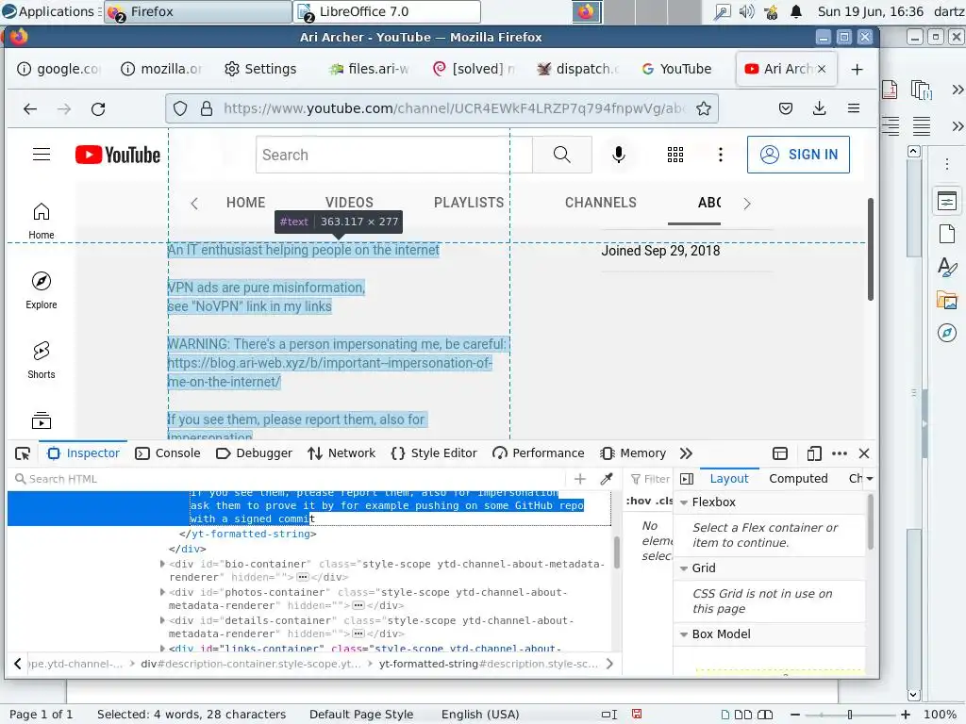Viewport: 966px width, 724px height.
Task: Open Shorts in YouTube sidebar
Action: pos(42,360)
